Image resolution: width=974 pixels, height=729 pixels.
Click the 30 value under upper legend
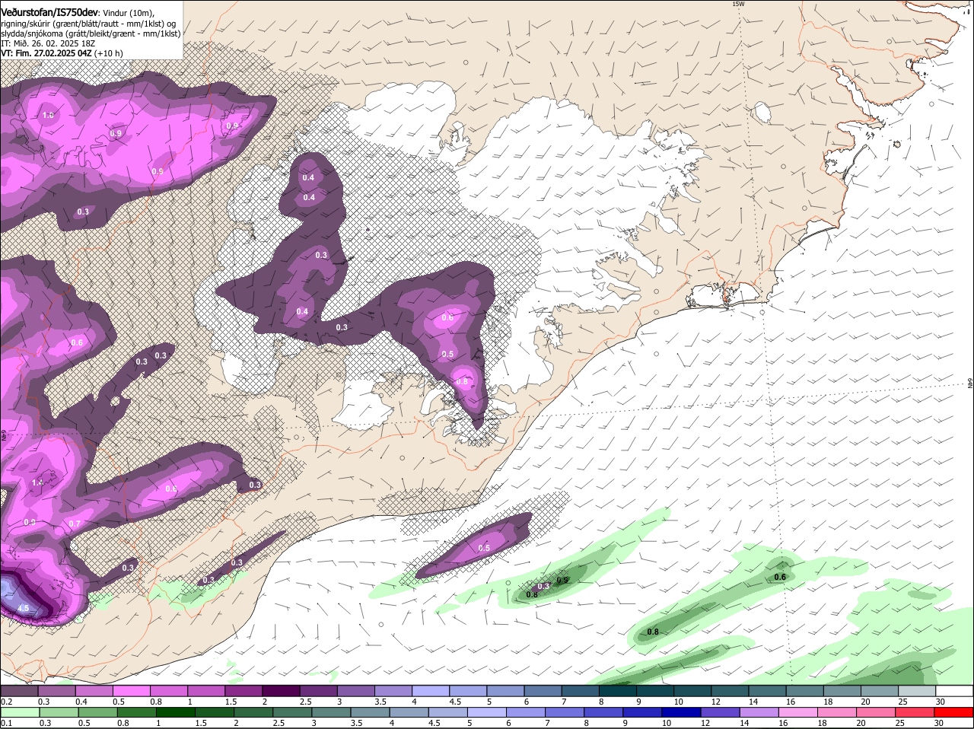(x=941, y=702)
